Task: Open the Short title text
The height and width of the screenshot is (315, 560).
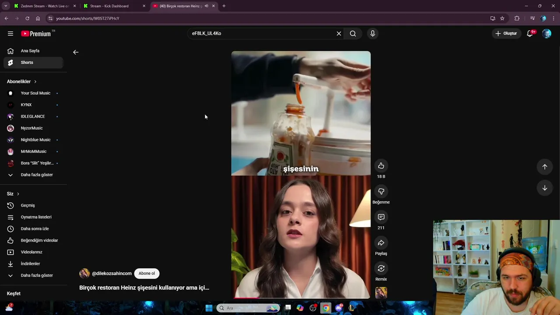Action: pos(144,287)
